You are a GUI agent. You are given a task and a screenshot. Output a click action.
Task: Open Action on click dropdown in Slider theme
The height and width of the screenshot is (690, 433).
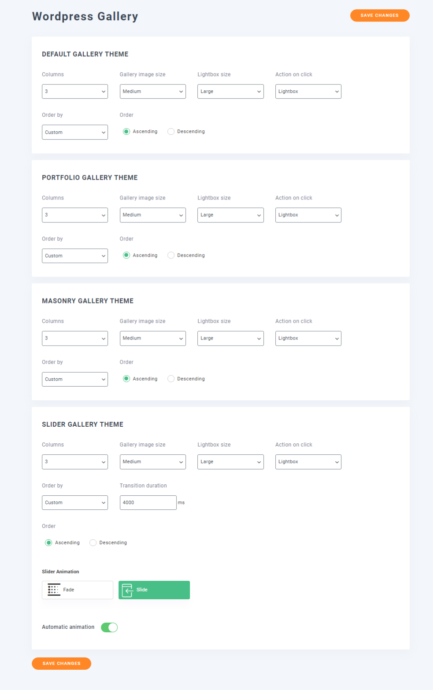pyautogui.click(x=308, y=462)
